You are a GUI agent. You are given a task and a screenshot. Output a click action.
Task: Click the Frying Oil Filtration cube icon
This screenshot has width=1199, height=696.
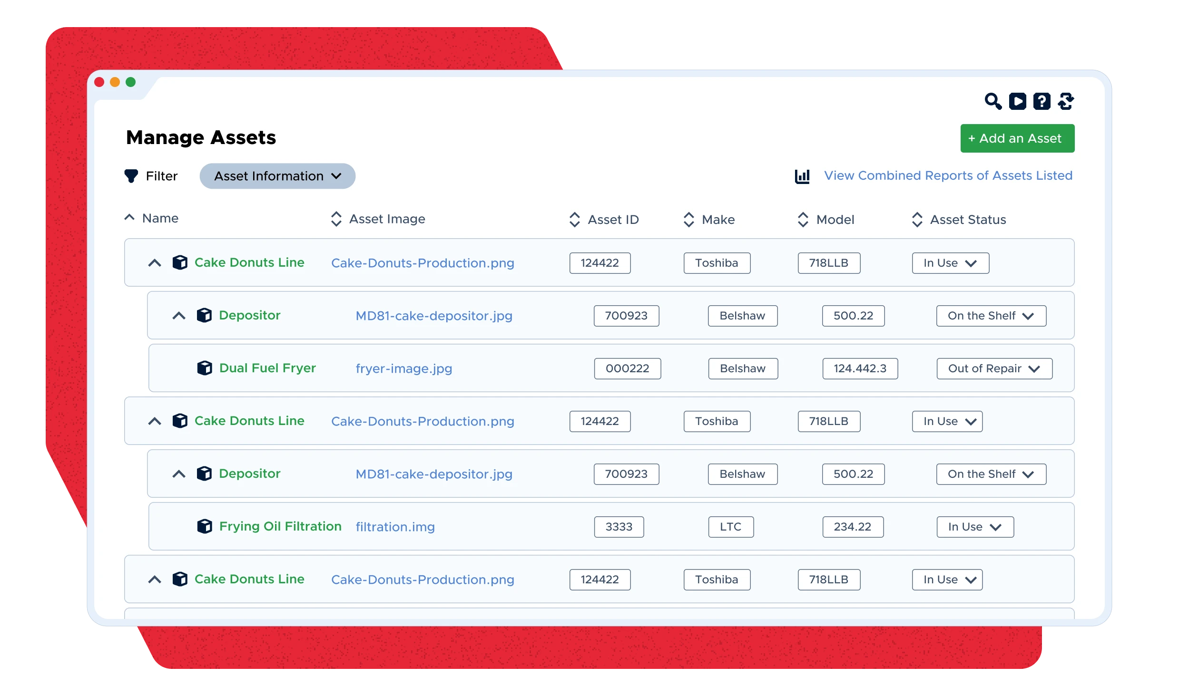click(205, 526)
